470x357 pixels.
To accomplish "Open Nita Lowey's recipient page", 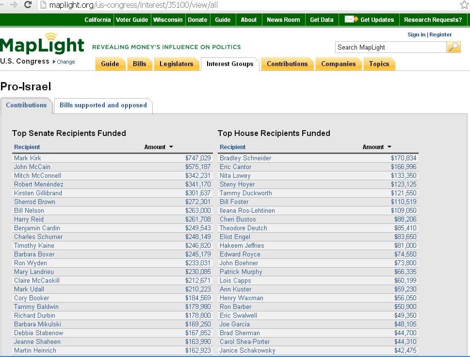I will 235,175.
